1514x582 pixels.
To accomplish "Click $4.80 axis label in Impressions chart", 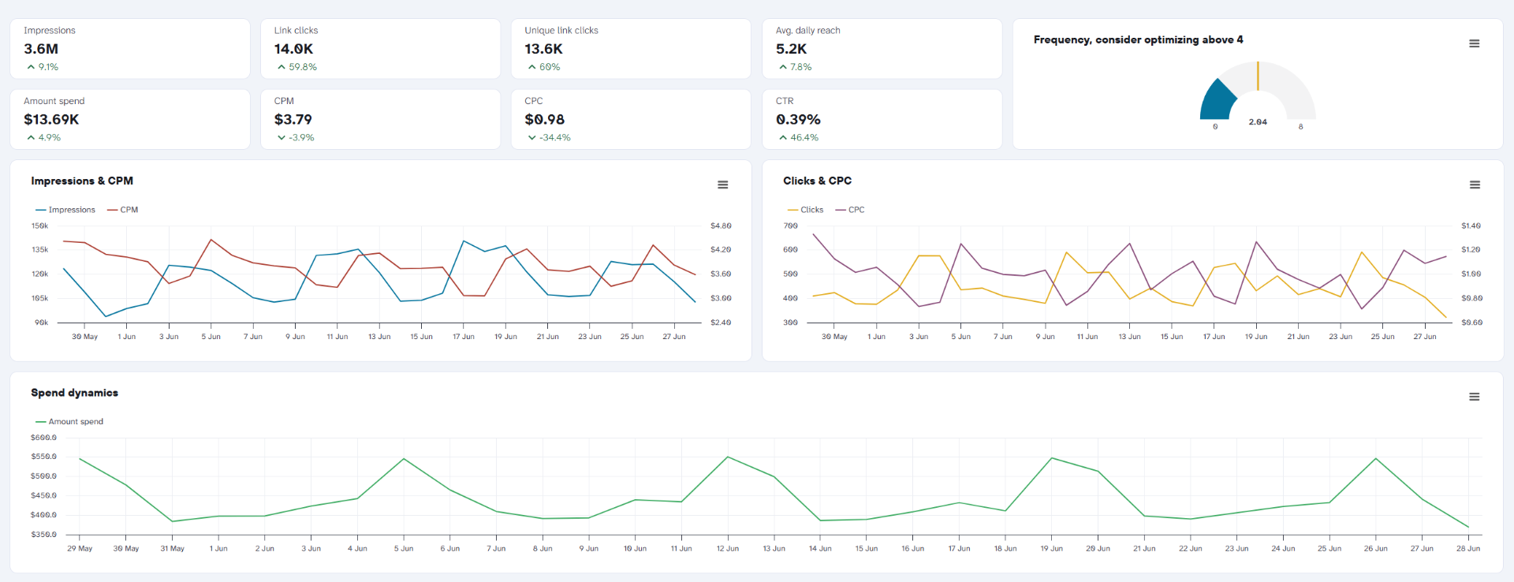I will pos(721,226).
